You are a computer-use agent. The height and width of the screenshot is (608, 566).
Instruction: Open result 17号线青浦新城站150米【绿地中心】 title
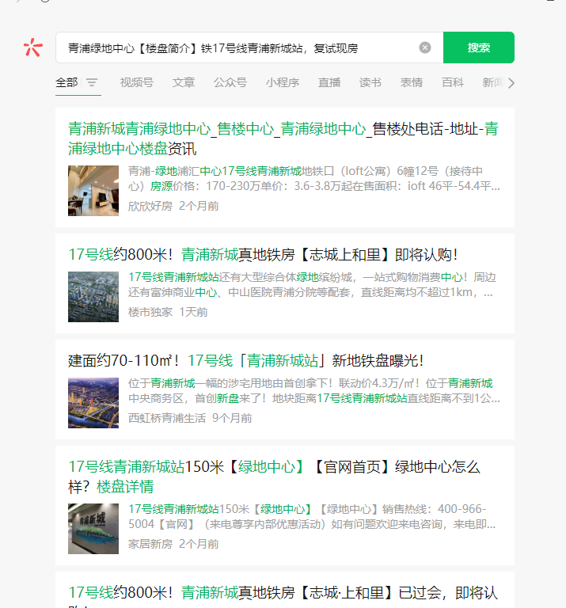tap(274, 477)
